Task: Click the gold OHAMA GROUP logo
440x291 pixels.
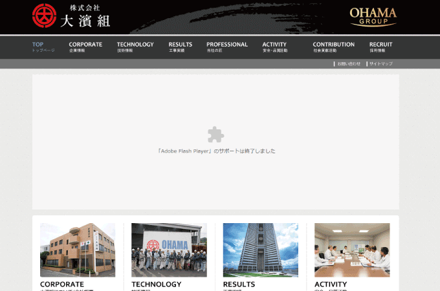Action: click(x=373, y=17)
